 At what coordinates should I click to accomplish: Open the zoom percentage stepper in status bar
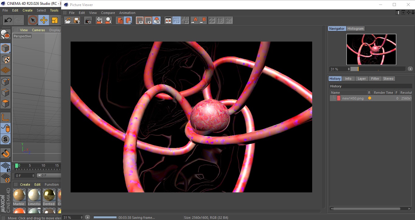(81, 217)
